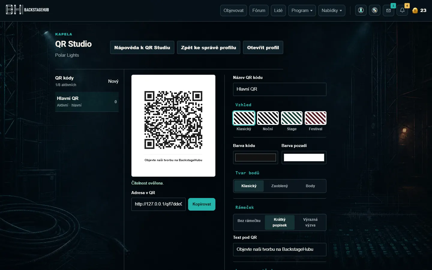Choose Zaoblený dot shape
The image size is (432, 270).
click(x=280, y=186)
